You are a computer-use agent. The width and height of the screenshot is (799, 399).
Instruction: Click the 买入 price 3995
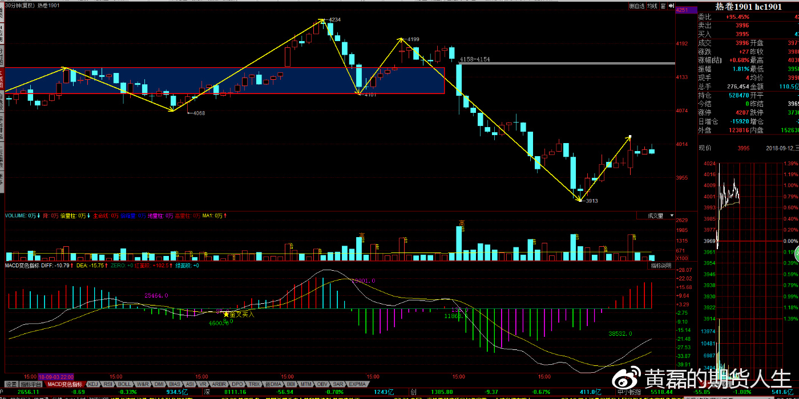[x=742, y=34]
